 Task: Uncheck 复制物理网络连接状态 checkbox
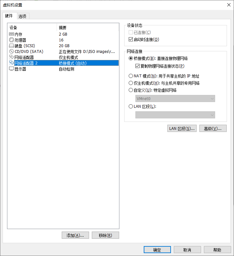137,66
